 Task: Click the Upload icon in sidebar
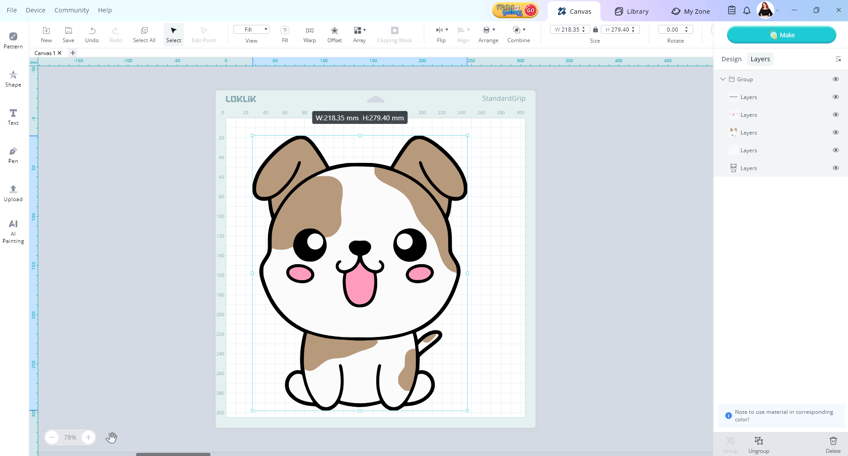click(x=13, y=193)
